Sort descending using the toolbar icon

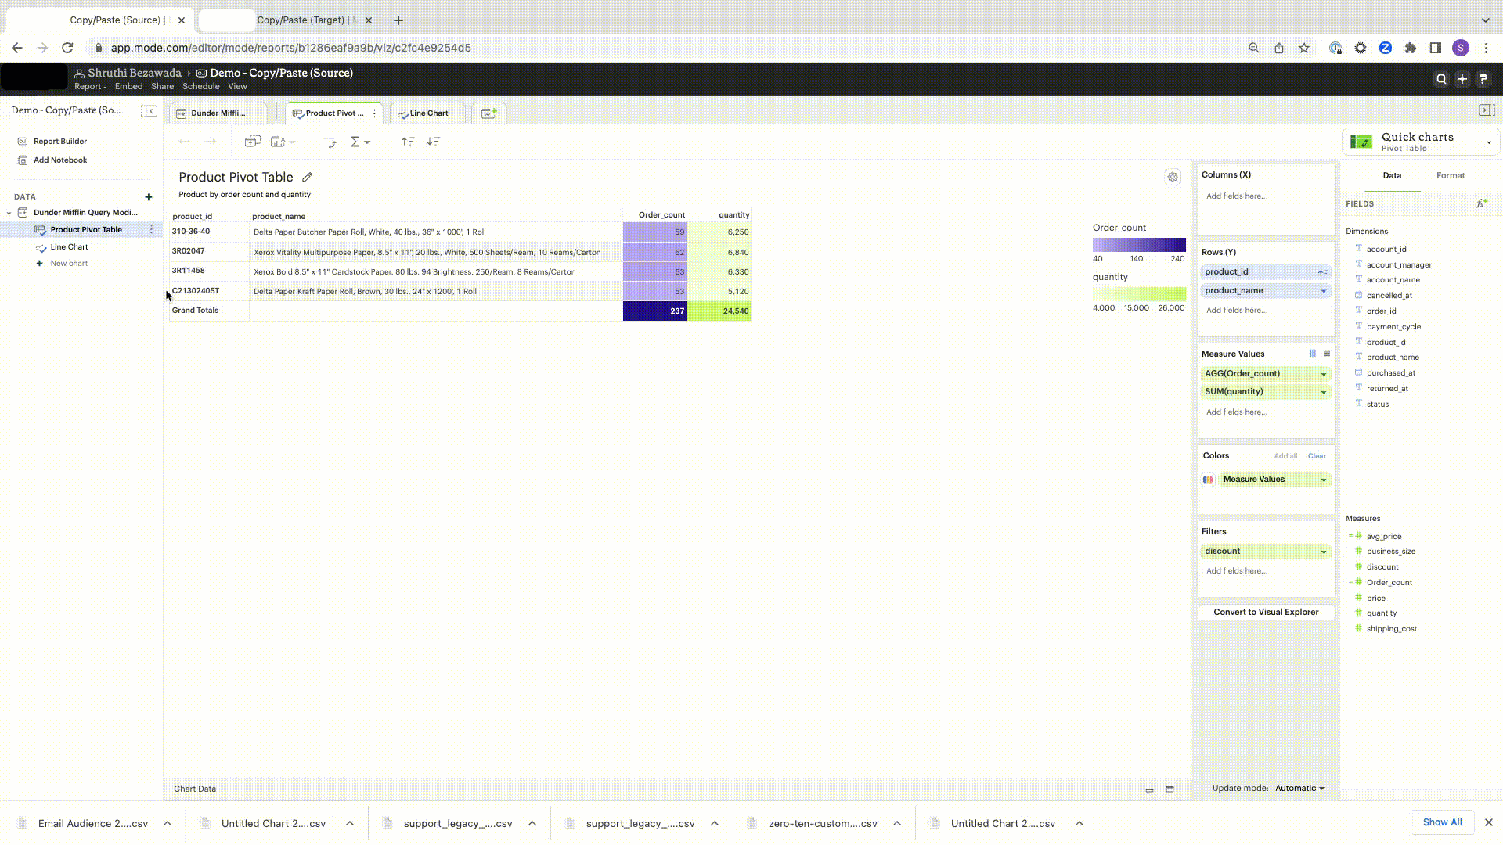coord(434,142)
